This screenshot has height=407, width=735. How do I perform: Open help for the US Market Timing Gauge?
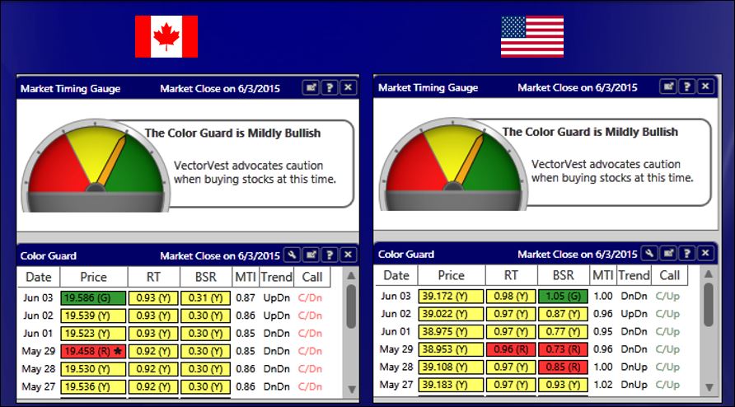686,87
